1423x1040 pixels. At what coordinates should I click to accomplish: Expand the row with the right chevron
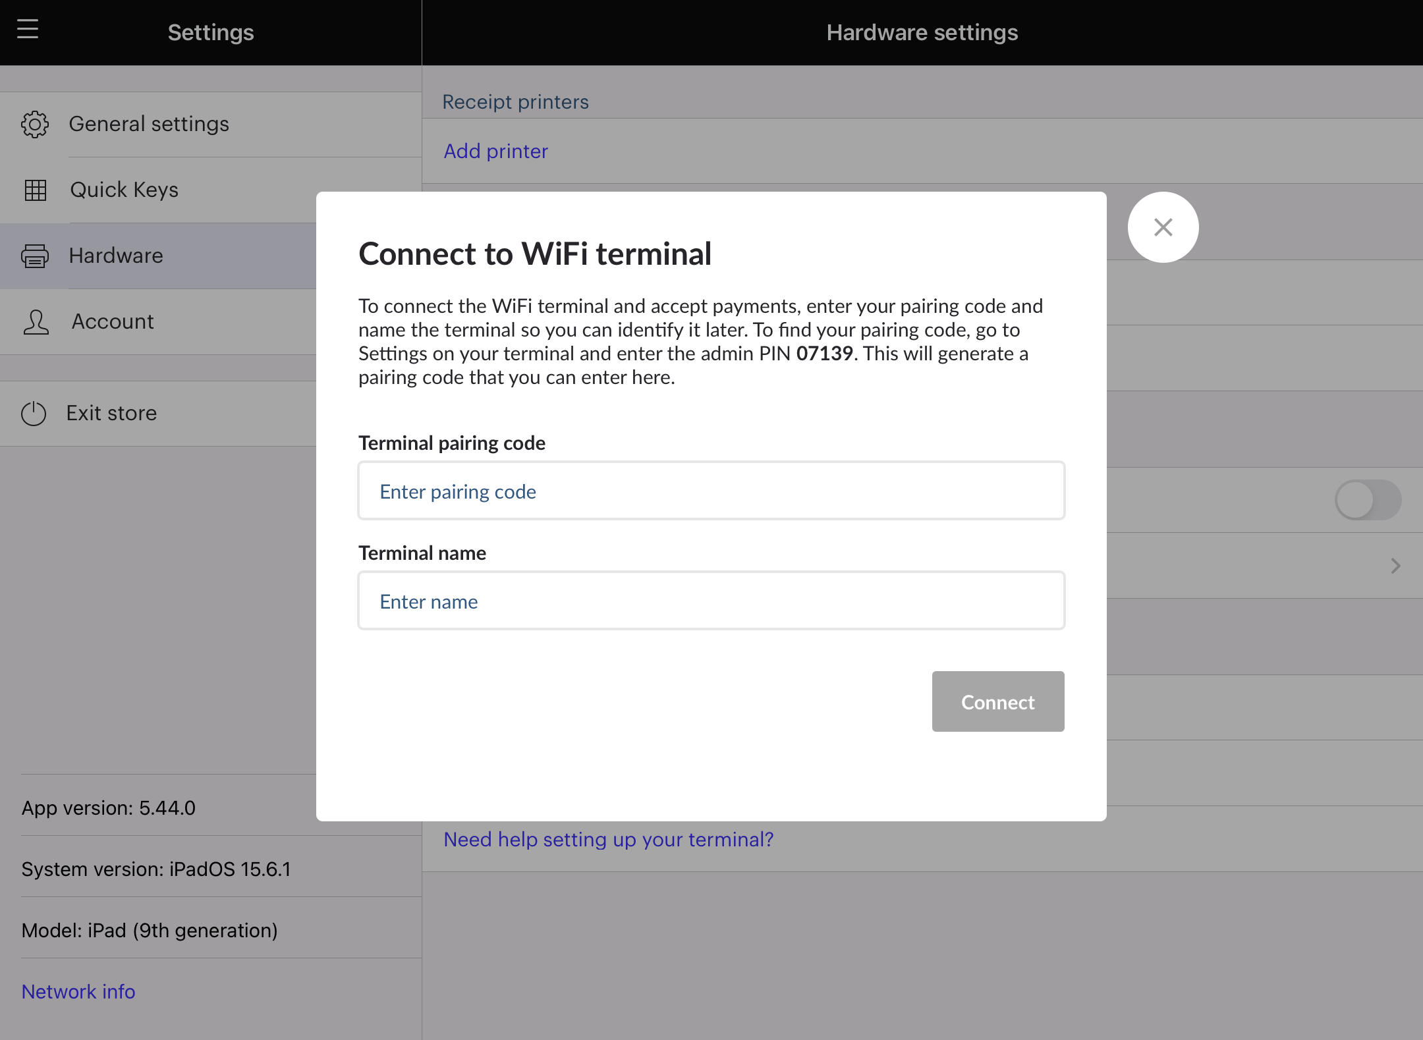coord(1395,565)
